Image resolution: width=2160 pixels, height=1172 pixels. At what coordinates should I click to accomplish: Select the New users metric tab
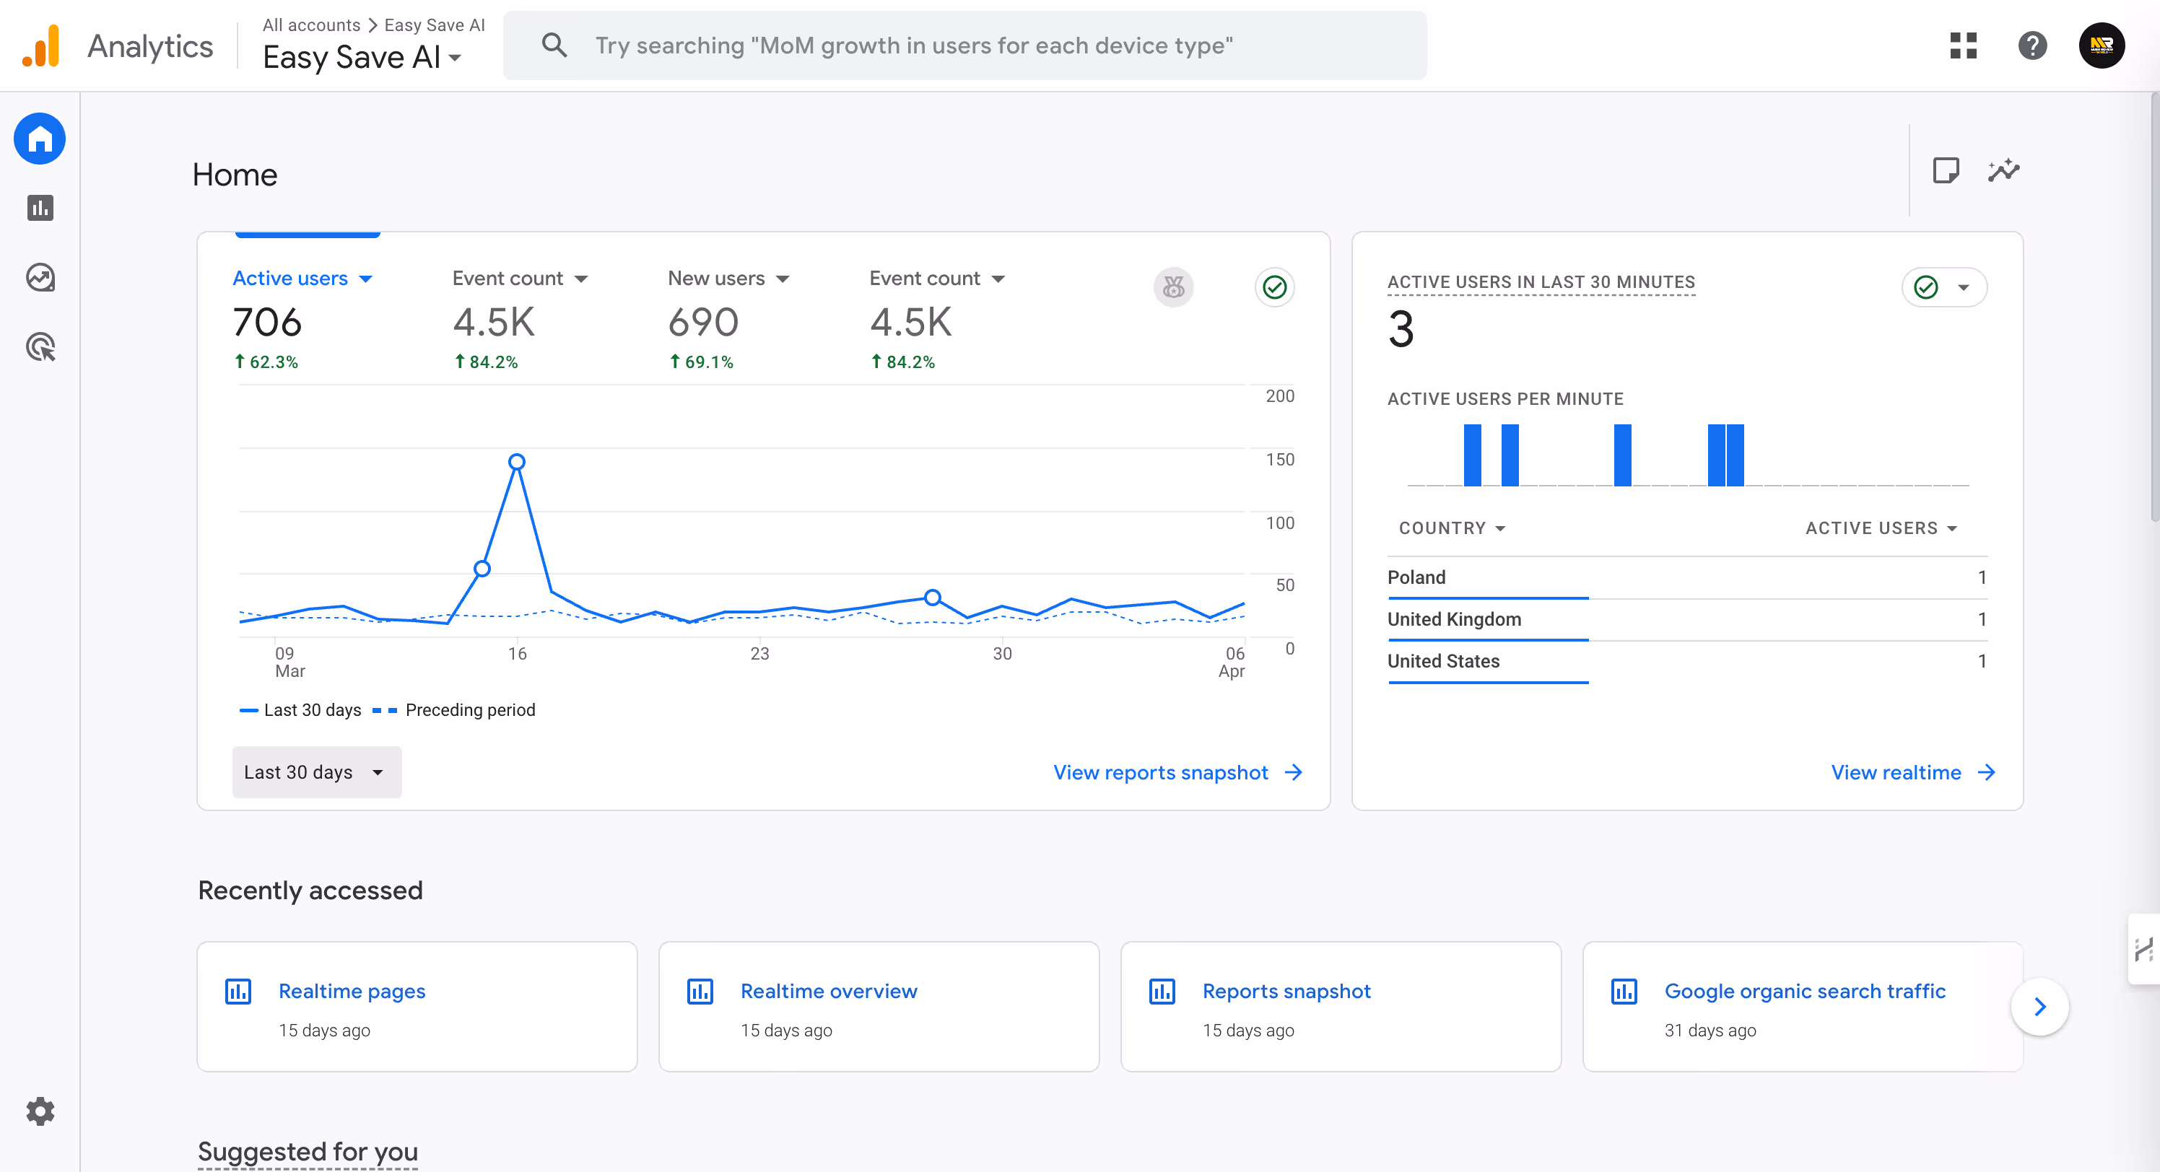click(x=727, y=279)
